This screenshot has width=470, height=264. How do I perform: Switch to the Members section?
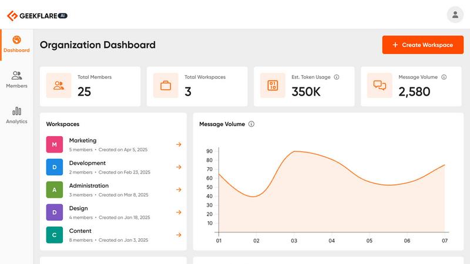pos(16,80)
